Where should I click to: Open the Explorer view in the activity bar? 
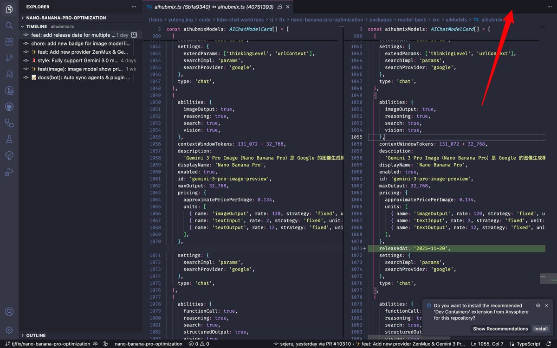[9, 9]
